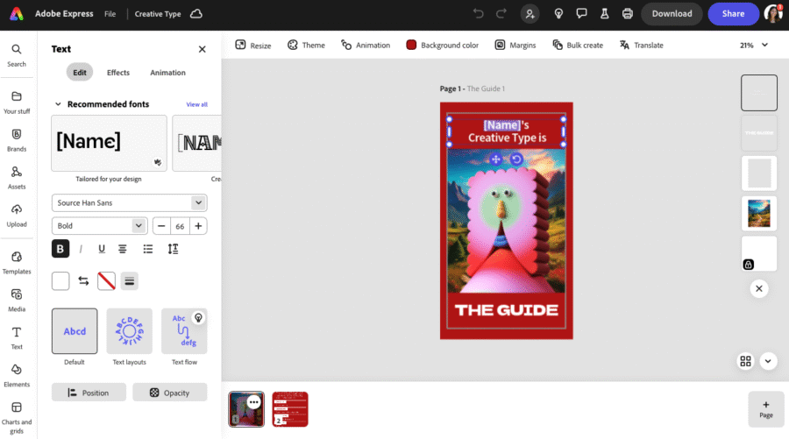Open the comments speech bubble icon

(581, 14)
